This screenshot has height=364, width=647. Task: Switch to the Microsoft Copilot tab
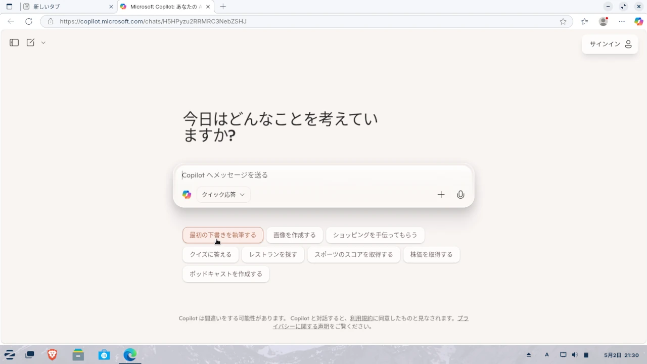(x=166, y=7)
